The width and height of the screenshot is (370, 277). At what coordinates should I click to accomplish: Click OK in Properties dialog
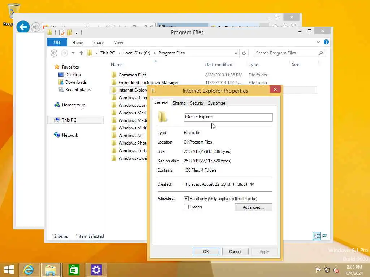pos(206,251)
